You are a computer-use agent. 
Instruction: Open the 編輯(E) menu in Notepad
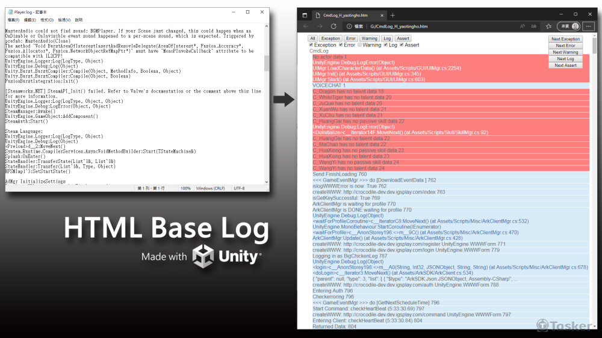(30, 20)
